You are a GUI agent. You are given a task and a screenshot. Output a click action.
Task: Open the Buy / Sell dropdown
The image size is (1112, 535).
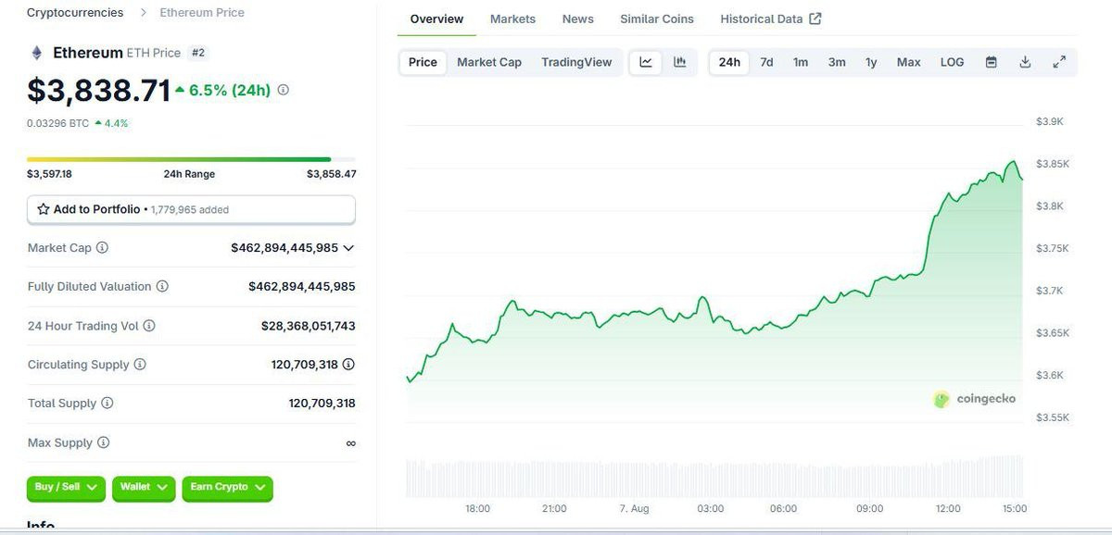pyautogui.click(x=68, y=488)
